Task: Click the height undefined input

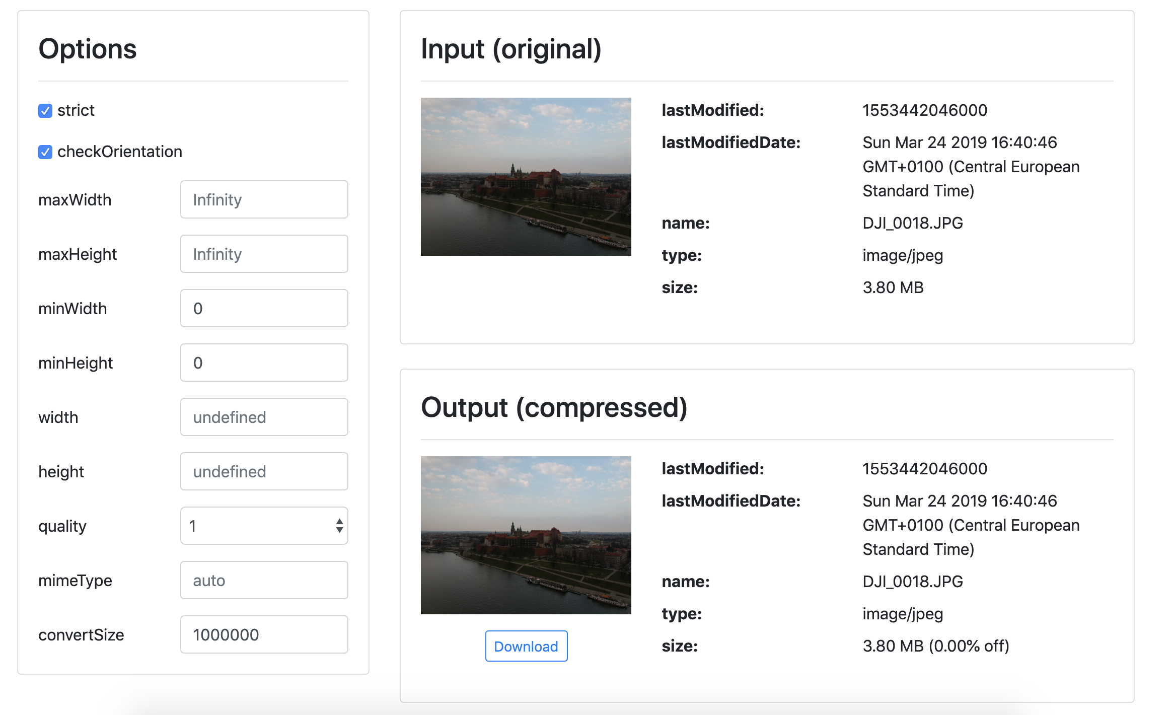Action: point(263,471)
